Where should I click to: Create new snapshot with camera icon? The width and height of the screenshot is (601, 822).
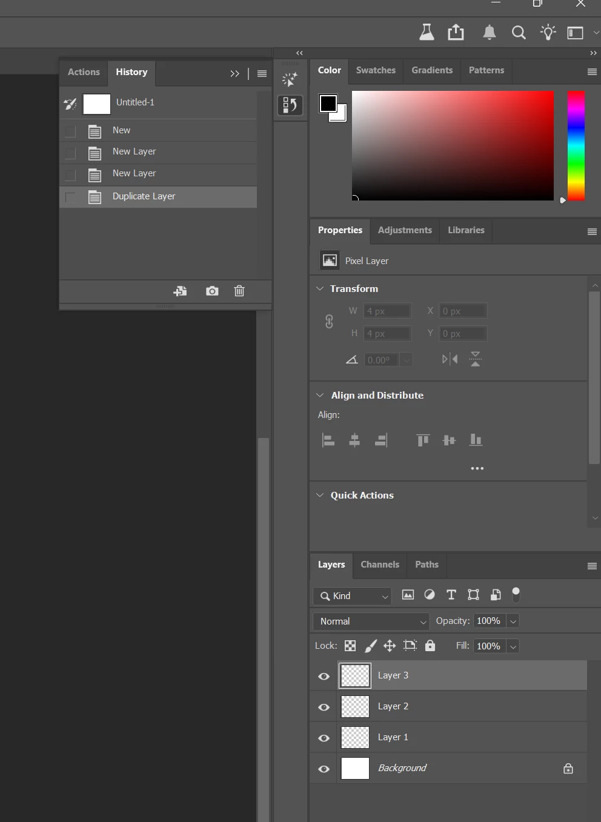[212, 291]
